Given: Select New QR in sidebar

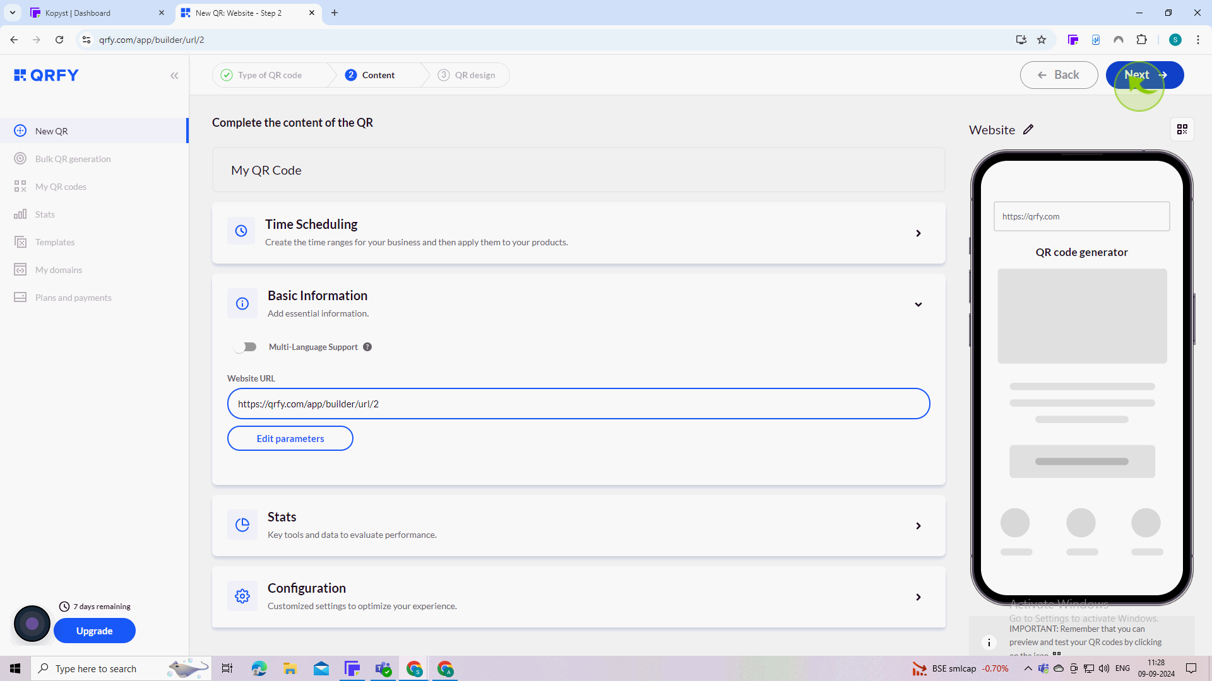Looking at the screenshot, I should tap(94, 131).
